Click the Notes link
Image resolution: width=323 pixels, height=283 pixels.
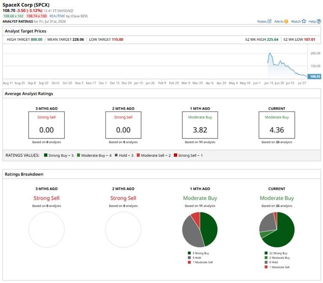click(x=262, y=21)
